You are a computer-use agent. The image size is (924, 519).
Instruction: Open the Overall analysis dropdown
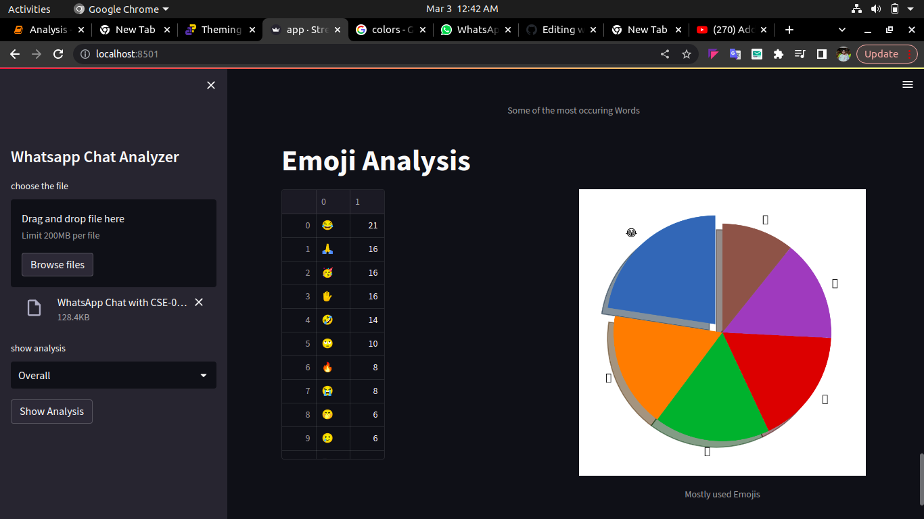(113, 375)
